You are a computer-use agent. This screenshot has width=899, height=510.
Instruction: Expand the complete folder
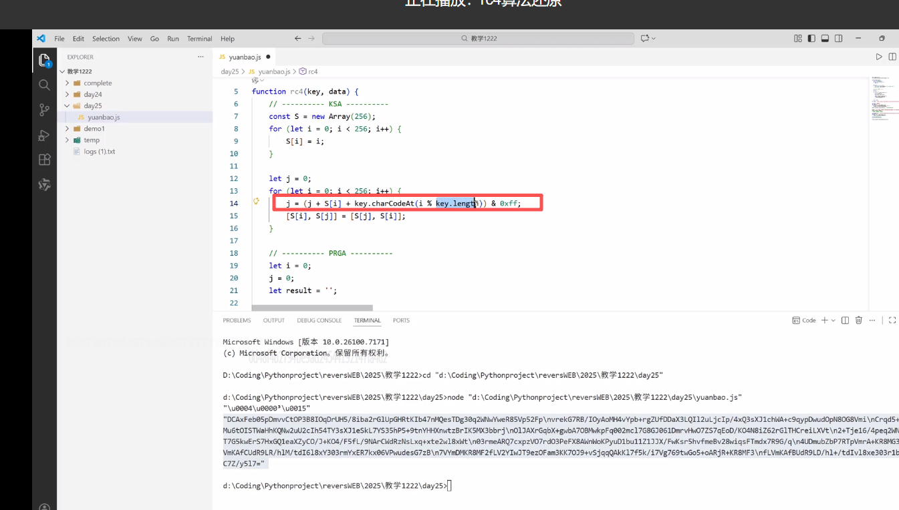coord(68,83)
